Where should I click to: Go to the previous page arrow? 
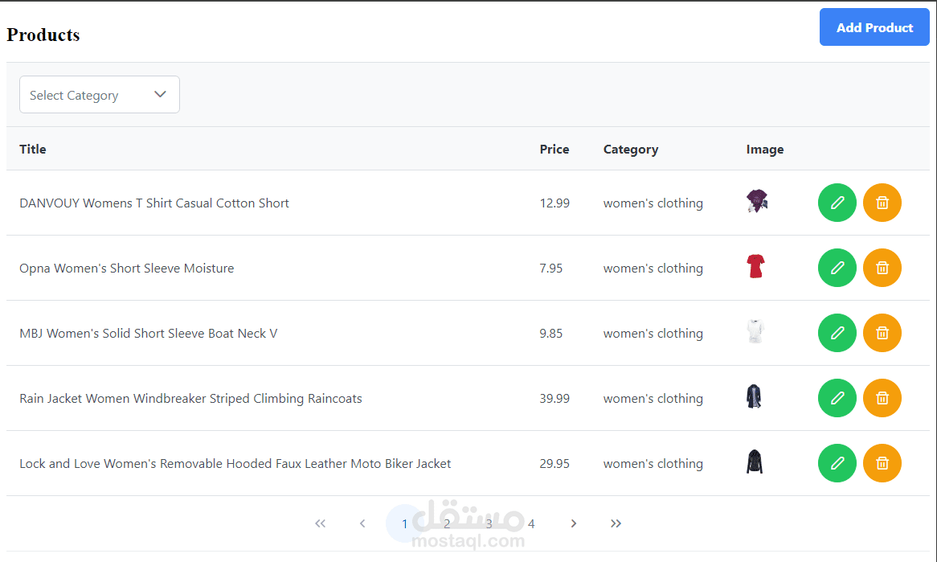point(362,523)
